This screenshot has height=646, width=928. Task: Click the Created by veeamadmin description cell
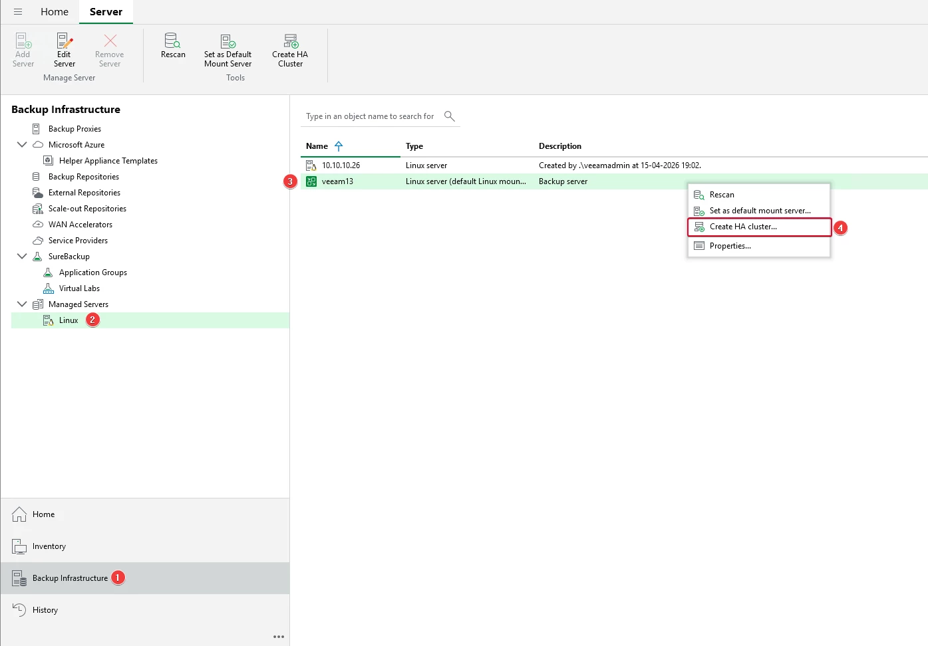(620, 165)
